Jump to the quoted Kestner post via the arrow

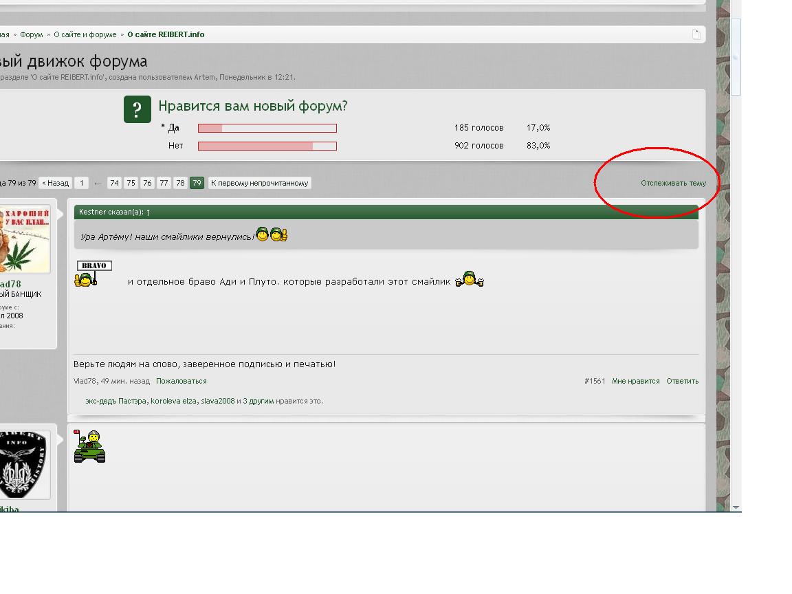148,212
